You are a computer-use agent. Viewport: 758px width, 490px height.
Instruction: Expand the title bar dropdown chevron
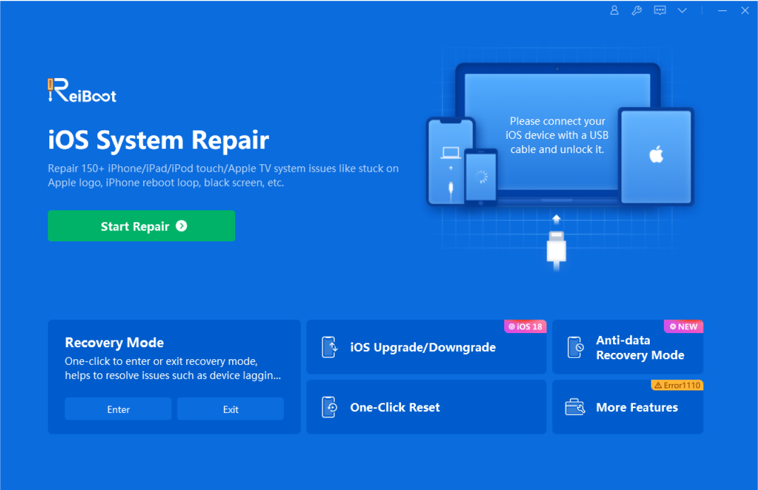tap(682, 10)
